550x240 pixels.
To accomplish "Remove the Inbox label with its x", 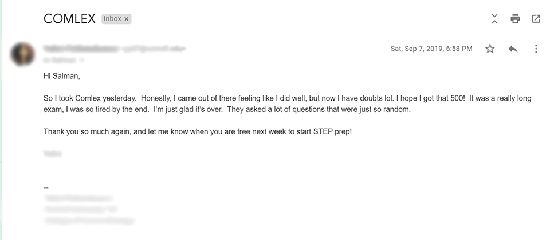I will tap(126, 19).
